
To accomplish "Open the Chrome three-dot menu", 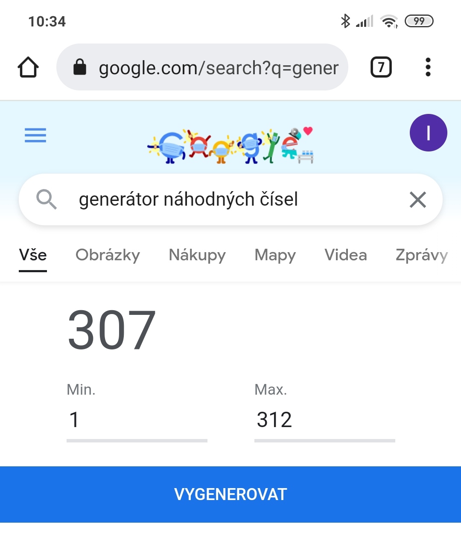I will [x=428, y=67].
